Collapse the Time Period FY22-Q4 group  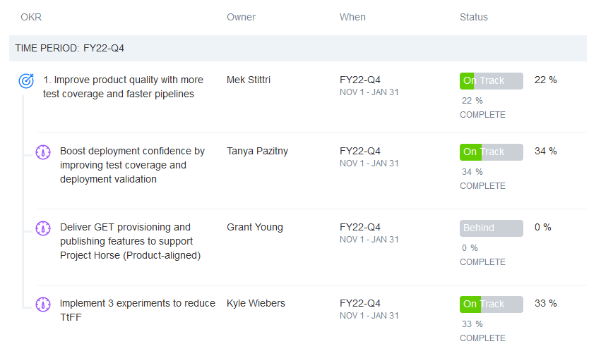70,49
